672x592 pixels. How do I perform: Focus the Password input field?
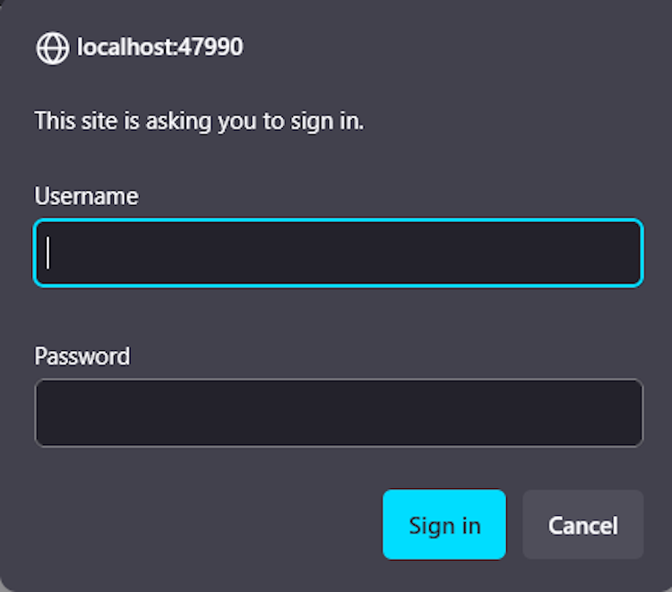(x=338, y=413)
